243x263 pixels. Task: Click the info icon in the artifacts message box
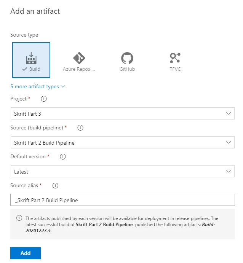(x=19, y=218)
